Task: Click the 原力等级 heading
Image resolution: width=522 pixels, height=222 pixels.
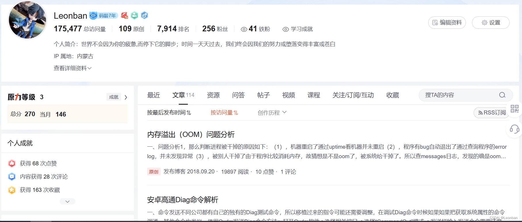Action: tap(21, 97)
